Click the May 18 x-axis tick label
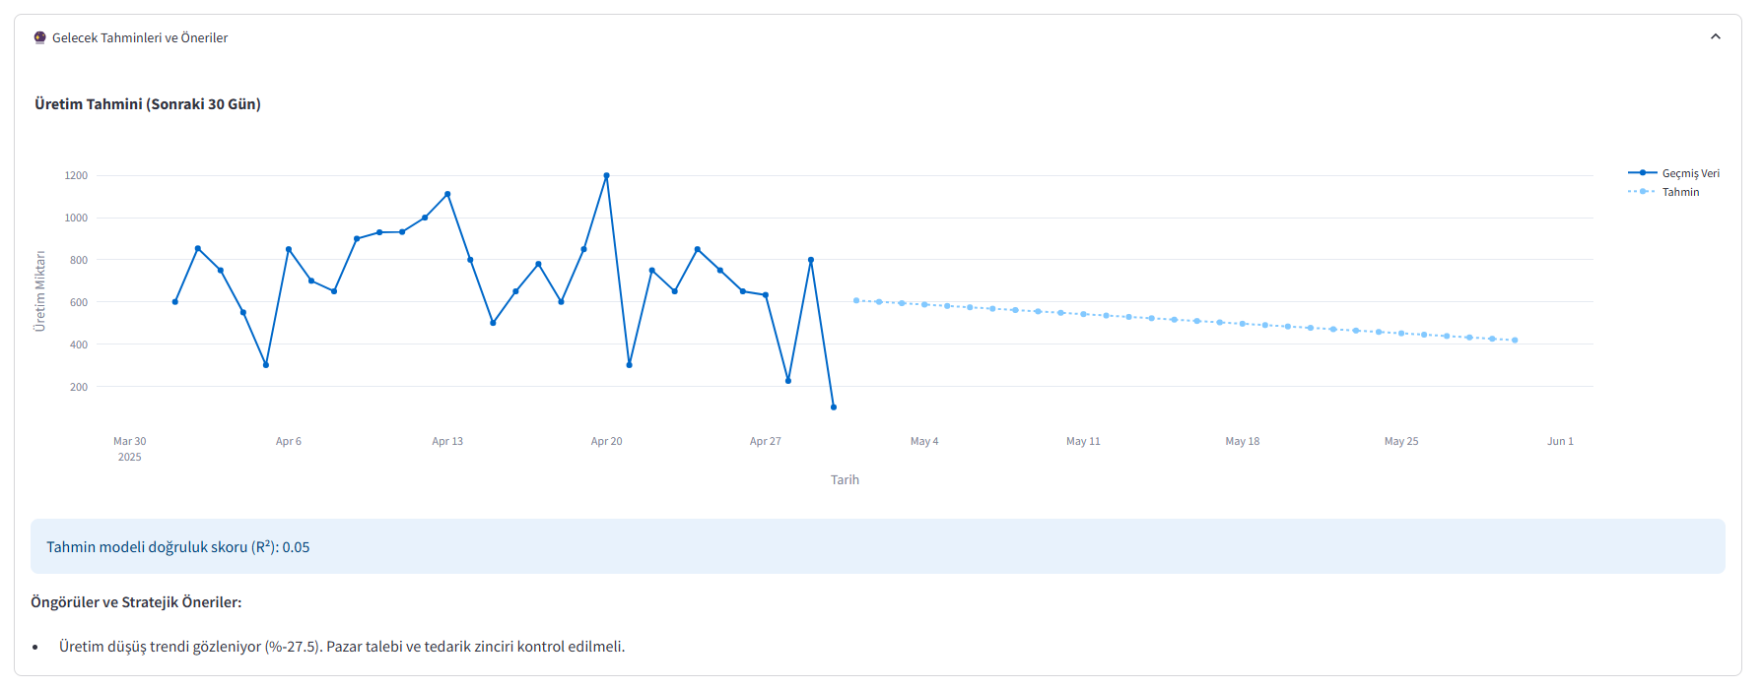The image size is (1763, 688). pos(1242,441)
